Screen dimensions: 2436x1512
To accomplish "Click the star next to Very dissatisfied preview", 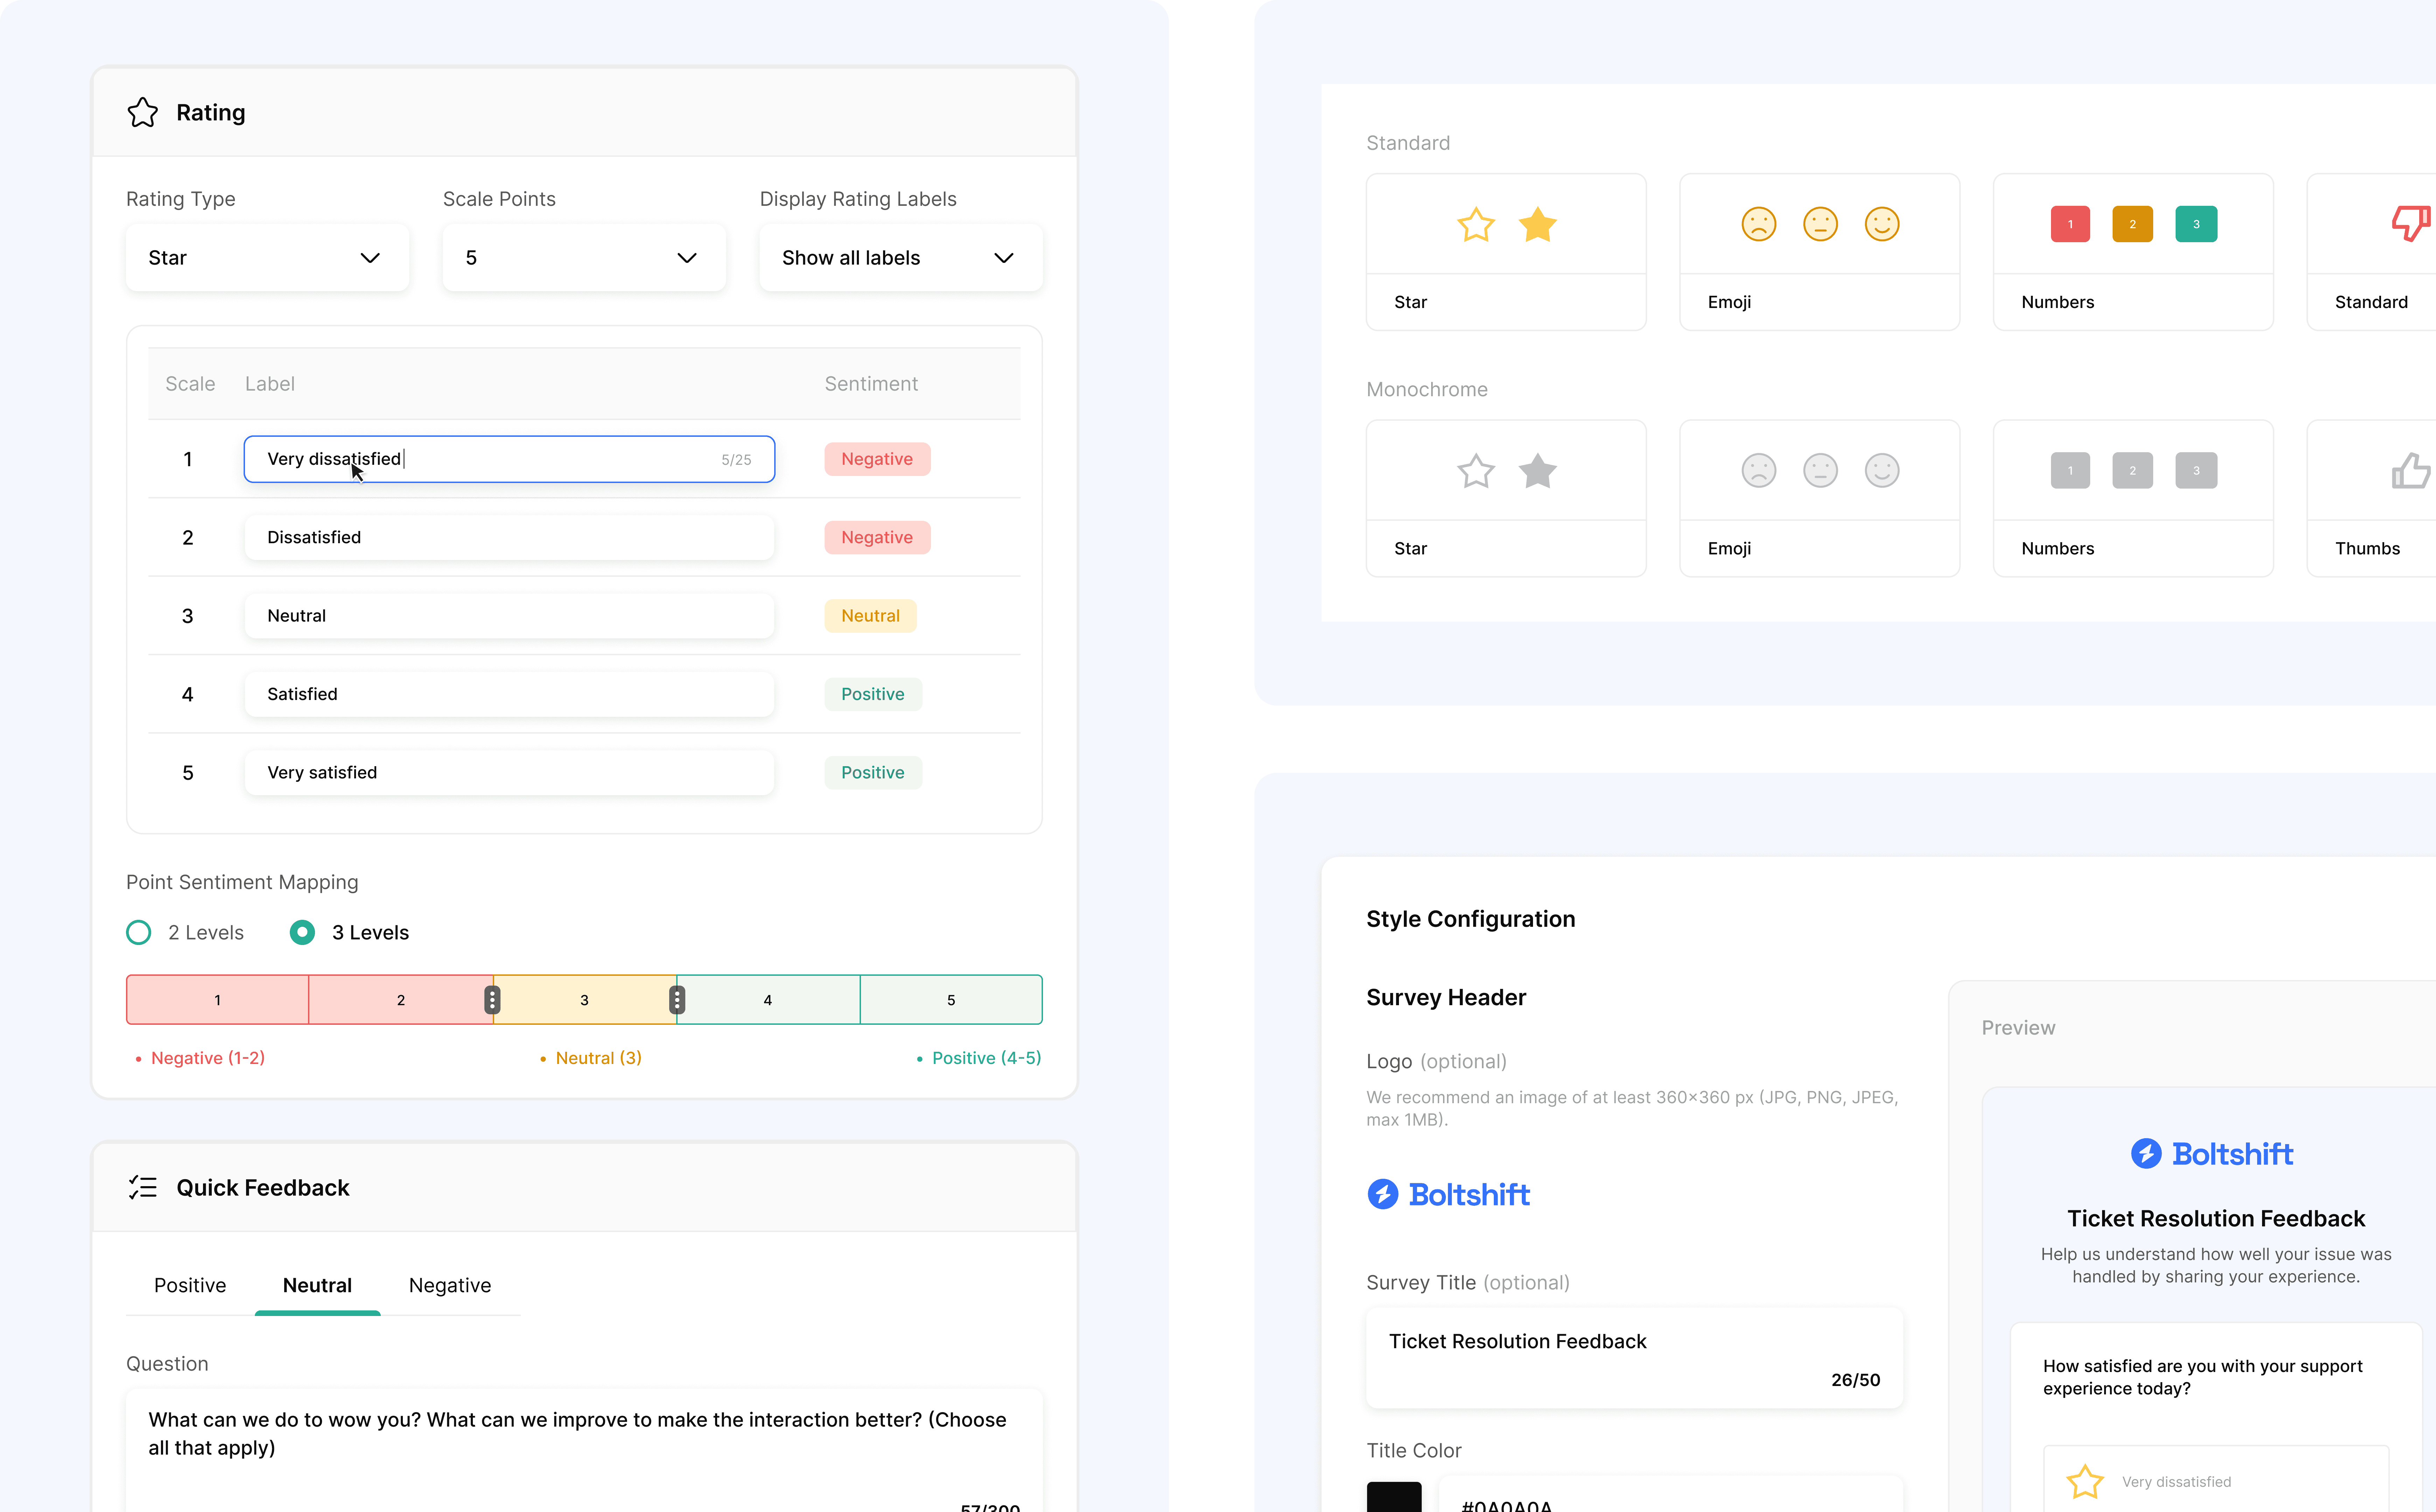I will pyautogui.click(x=2085, y=1481).
